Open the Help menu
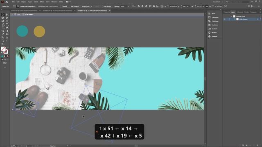The height and width of the screenshot is (147, 262). (x=61, y=2)
